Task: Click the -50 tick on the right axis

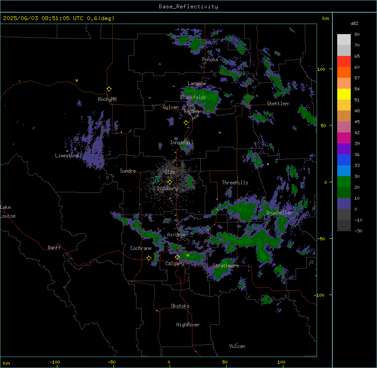Action: pyautogui.click(x=321, y=239)
